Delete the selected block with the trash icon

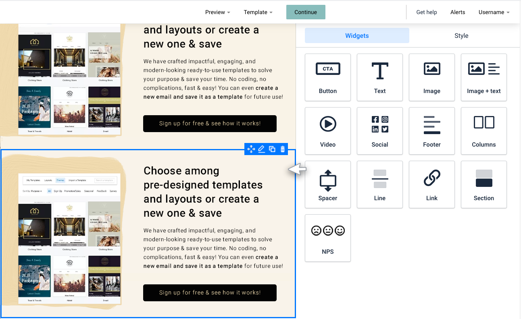pos(283,149)
